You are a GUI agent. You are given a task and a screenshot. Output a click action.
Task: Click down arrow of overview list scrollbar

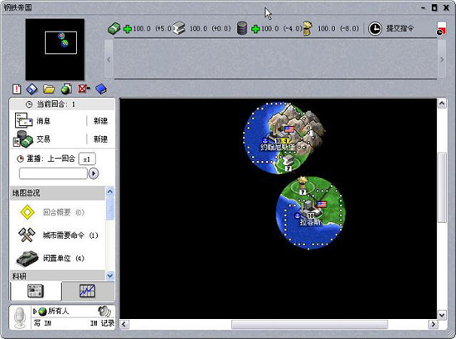110,276
